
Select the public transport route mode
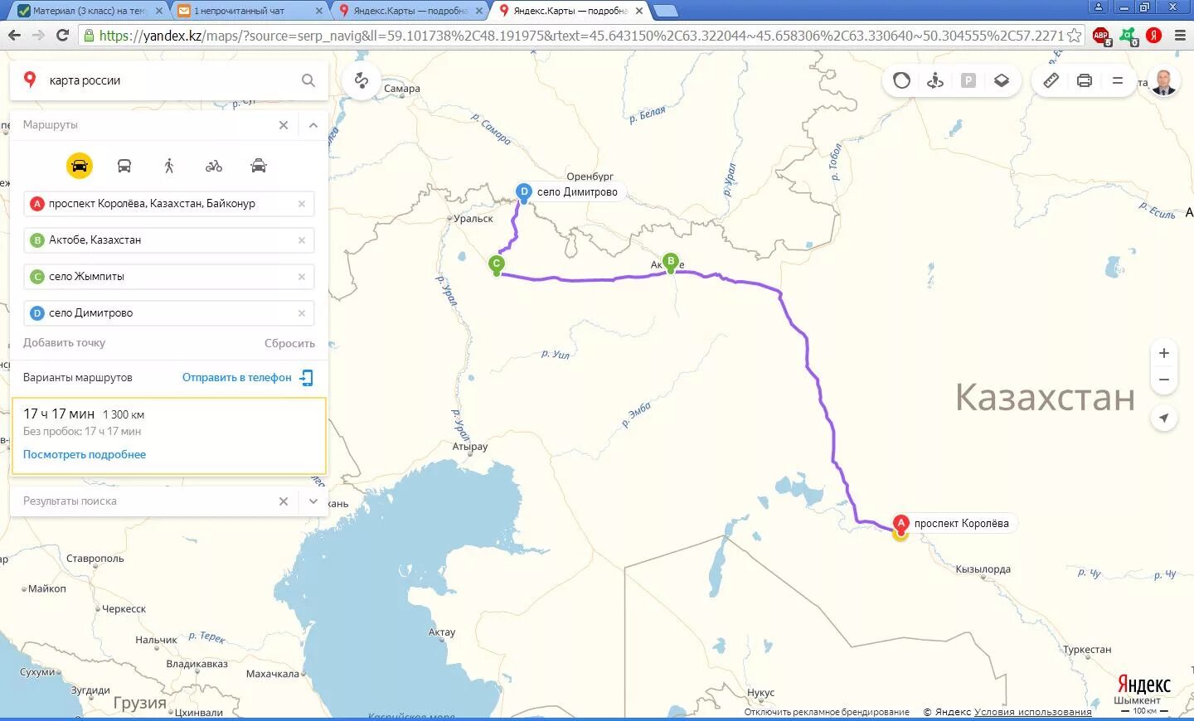124,166
